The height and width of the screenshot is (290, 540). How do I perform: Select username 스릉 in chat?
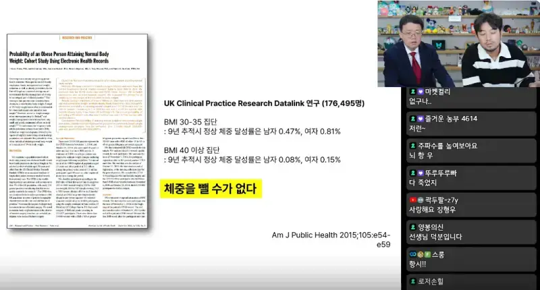click(438, 254)
